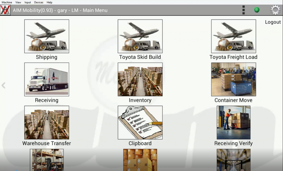Open the Help menu

pos(49,2)
